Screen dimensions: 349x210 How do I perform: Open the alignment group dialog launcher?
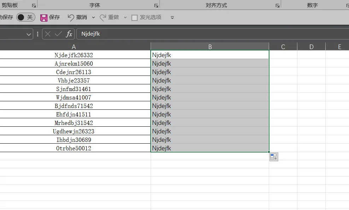click(x=278, y=6)
